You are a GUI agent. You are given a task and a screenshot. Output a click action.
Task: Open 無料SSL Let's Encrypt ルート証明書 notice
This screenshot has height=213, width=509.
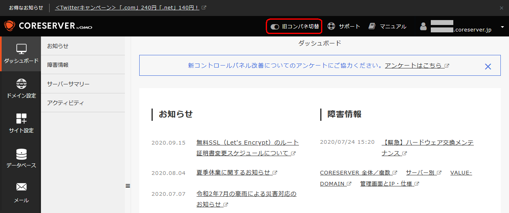[x=248, y=148]
